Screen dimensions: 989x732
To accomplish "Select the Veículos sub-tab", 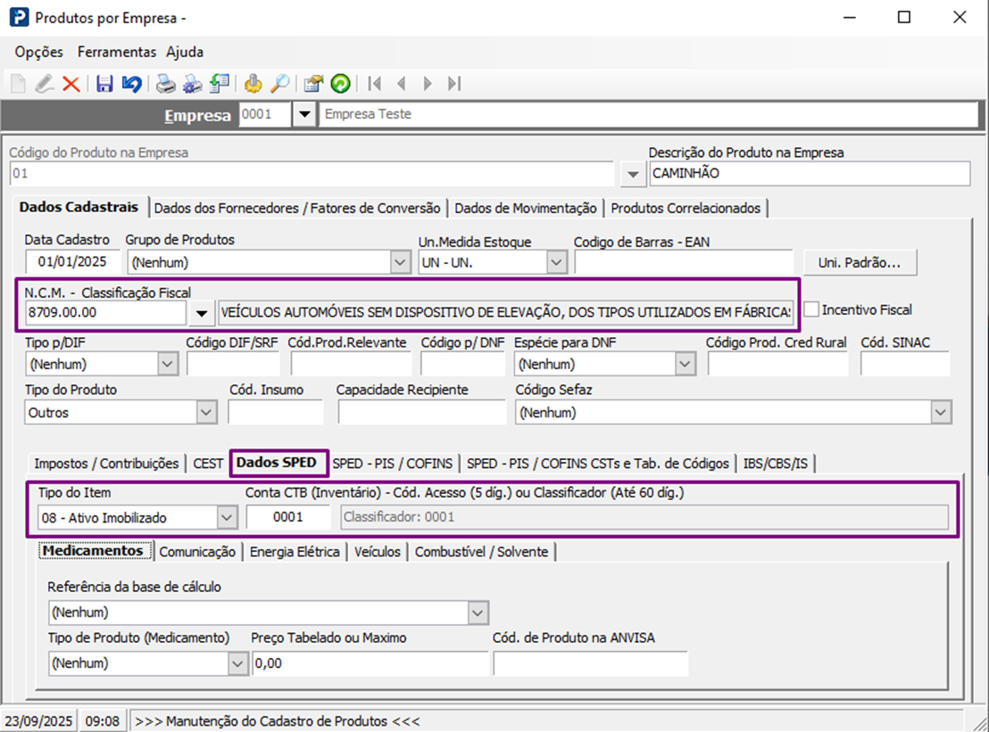I will 377,552.
